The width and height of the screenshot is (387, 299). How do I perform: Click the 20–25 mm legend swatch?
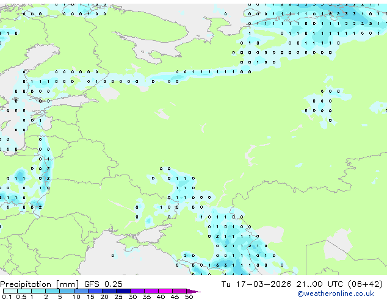(109, 291)
